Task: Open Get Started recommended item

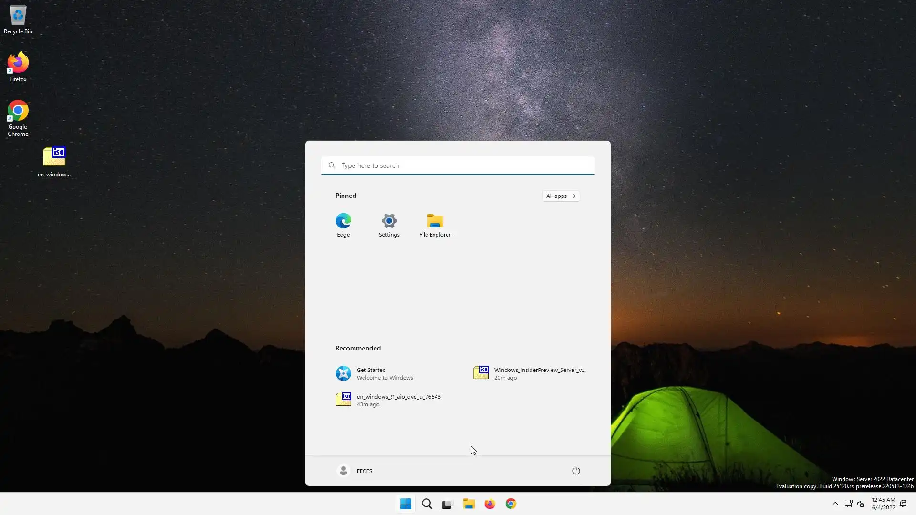Action: (x=375, y=373)
